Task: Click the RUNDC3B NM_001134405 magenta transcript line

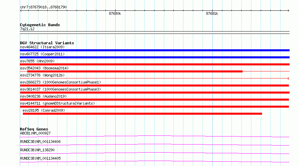Action: coord(155,161)
